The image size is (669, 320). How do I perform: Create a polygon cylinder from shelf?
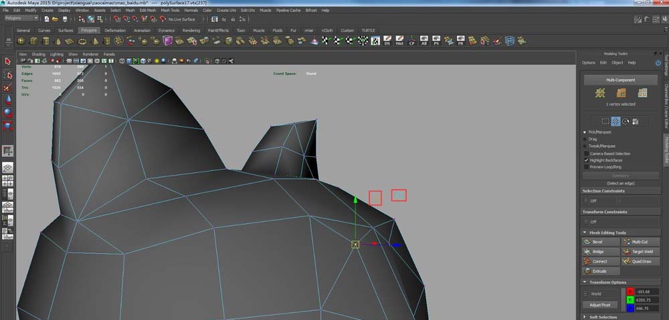(x=45, y=41)
